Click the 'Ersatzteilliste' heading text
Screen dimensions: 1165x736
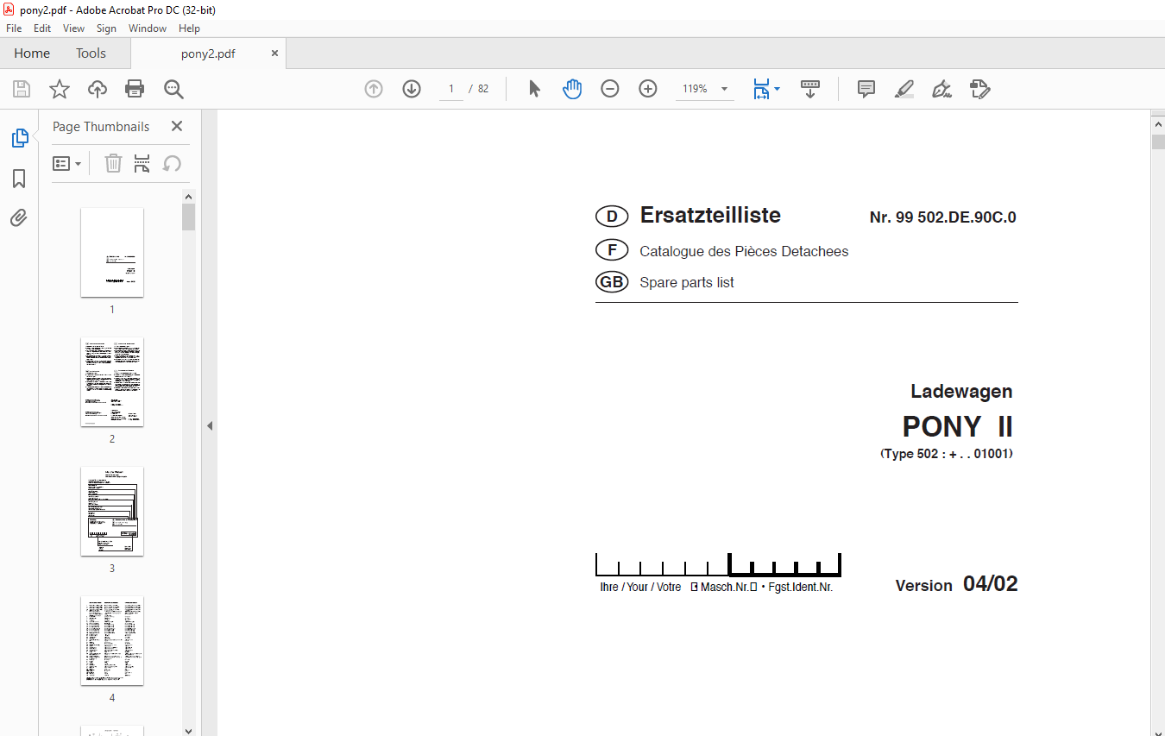710,216
